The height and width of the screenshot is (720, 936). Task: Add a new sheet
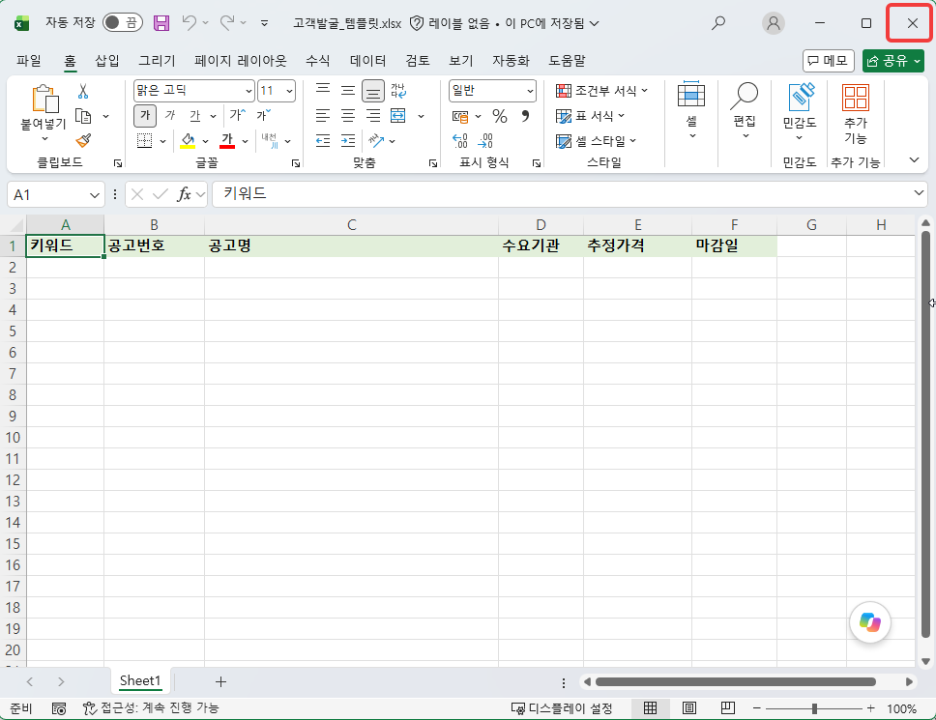220,681
